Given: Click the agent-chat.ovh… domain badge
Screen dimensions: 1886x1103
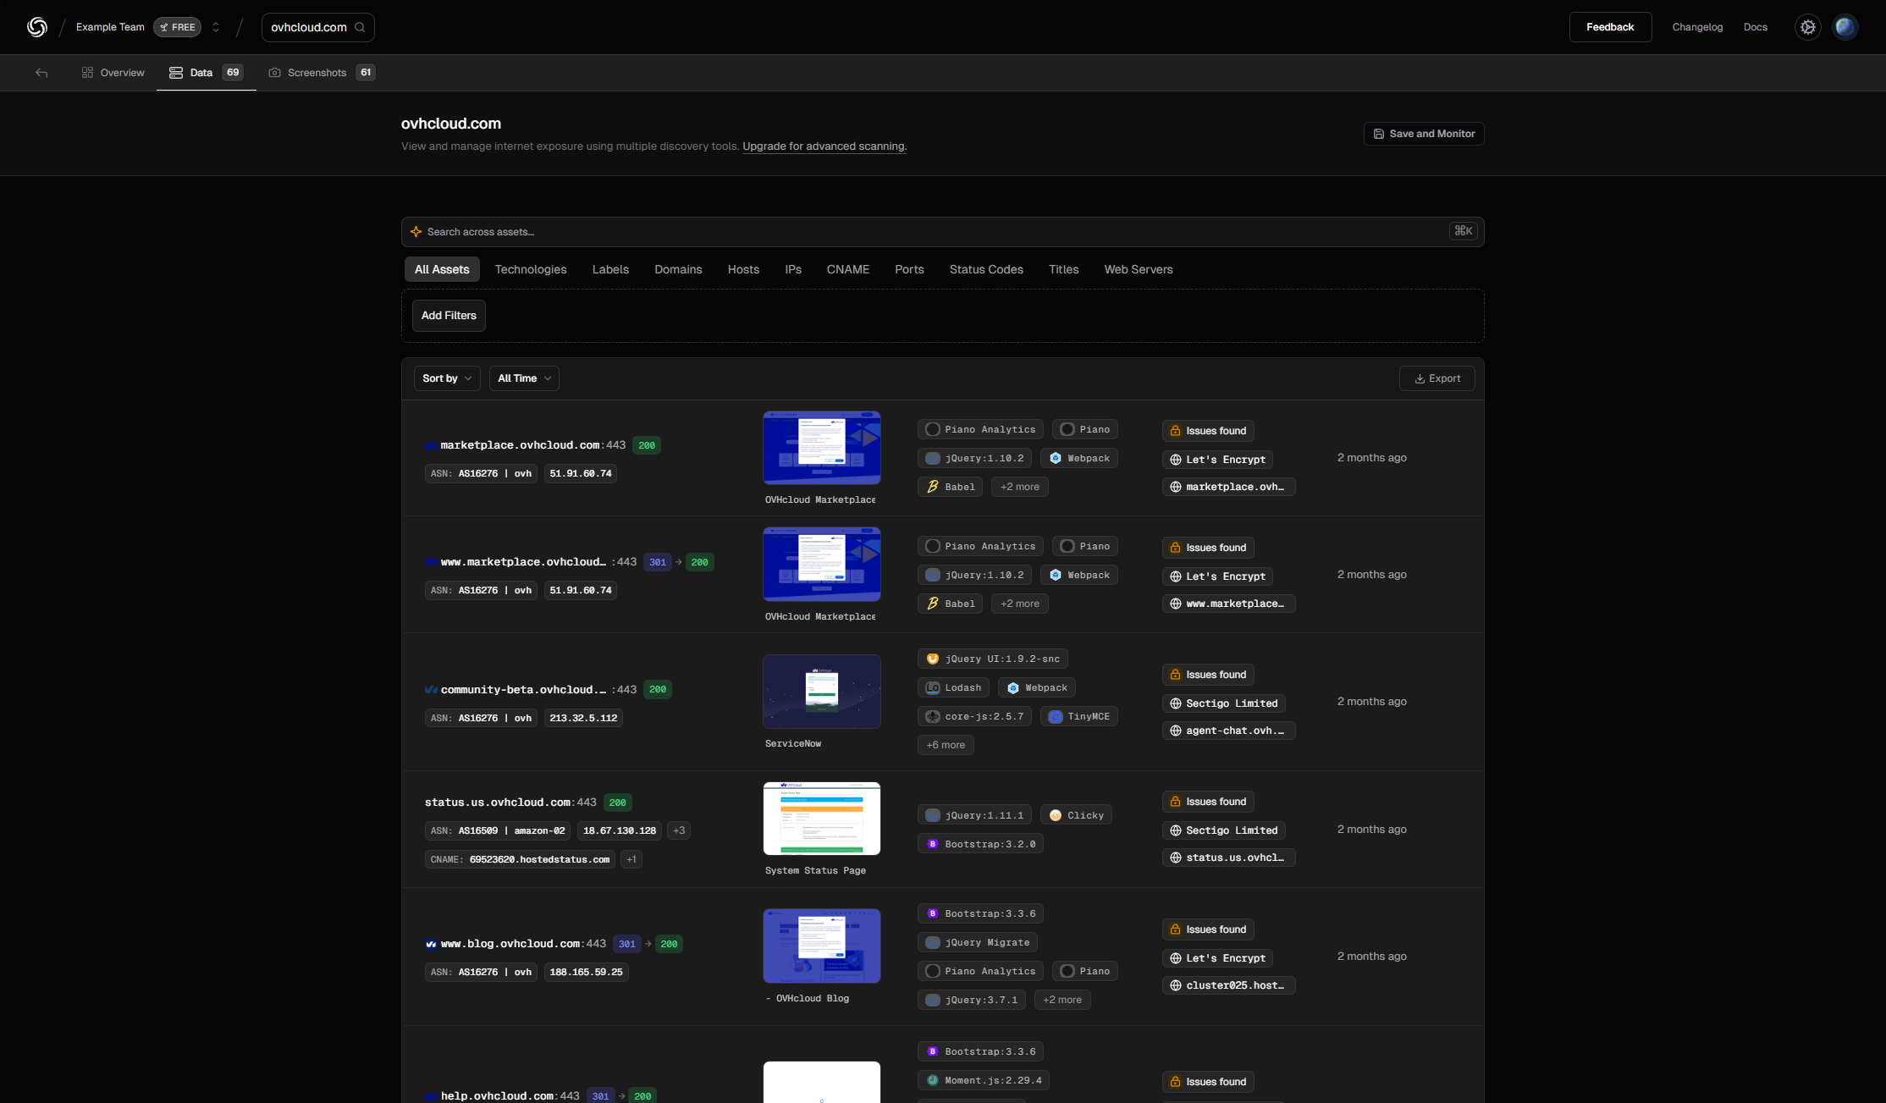Looking at the screenshot, I should tap(1228, 731).
